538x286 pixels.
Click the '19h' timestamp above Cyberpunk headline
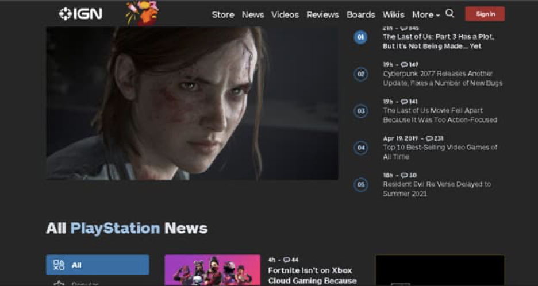coord(388,64)
